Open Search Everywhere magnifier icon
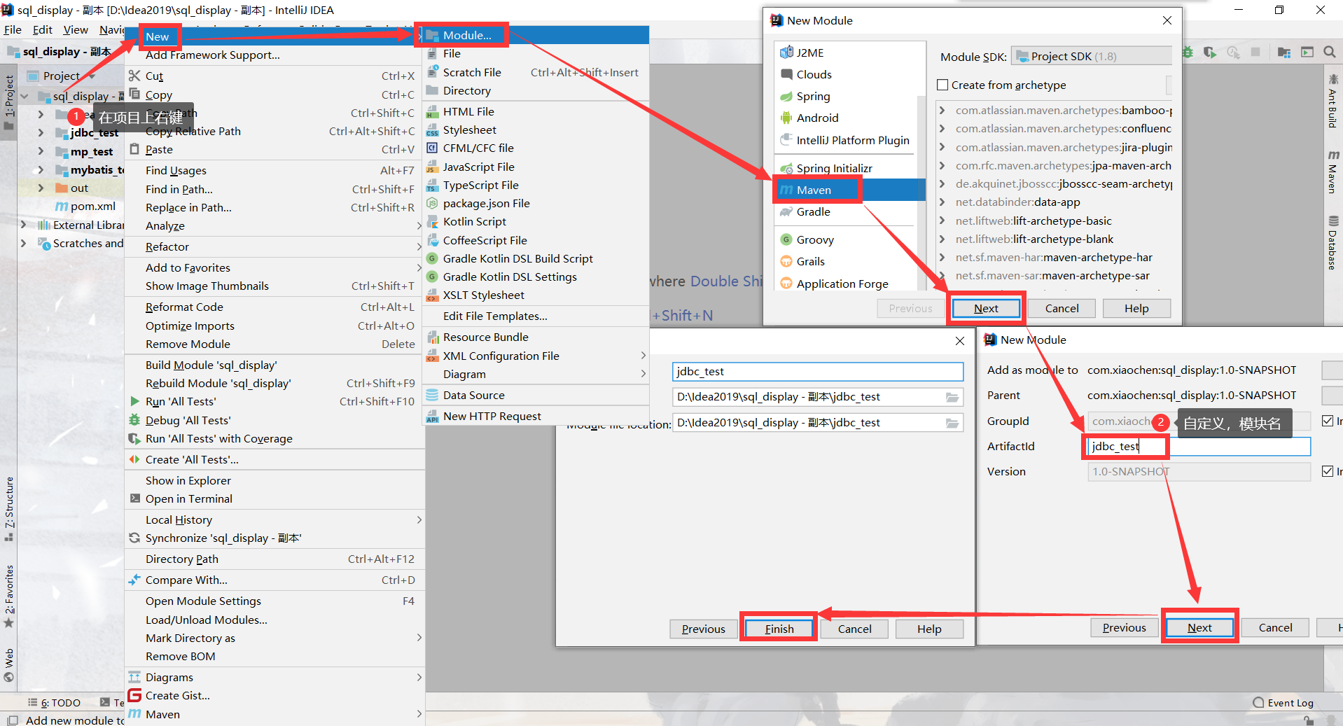This screenshot has width=1343, height=726. pos(1329,52)
